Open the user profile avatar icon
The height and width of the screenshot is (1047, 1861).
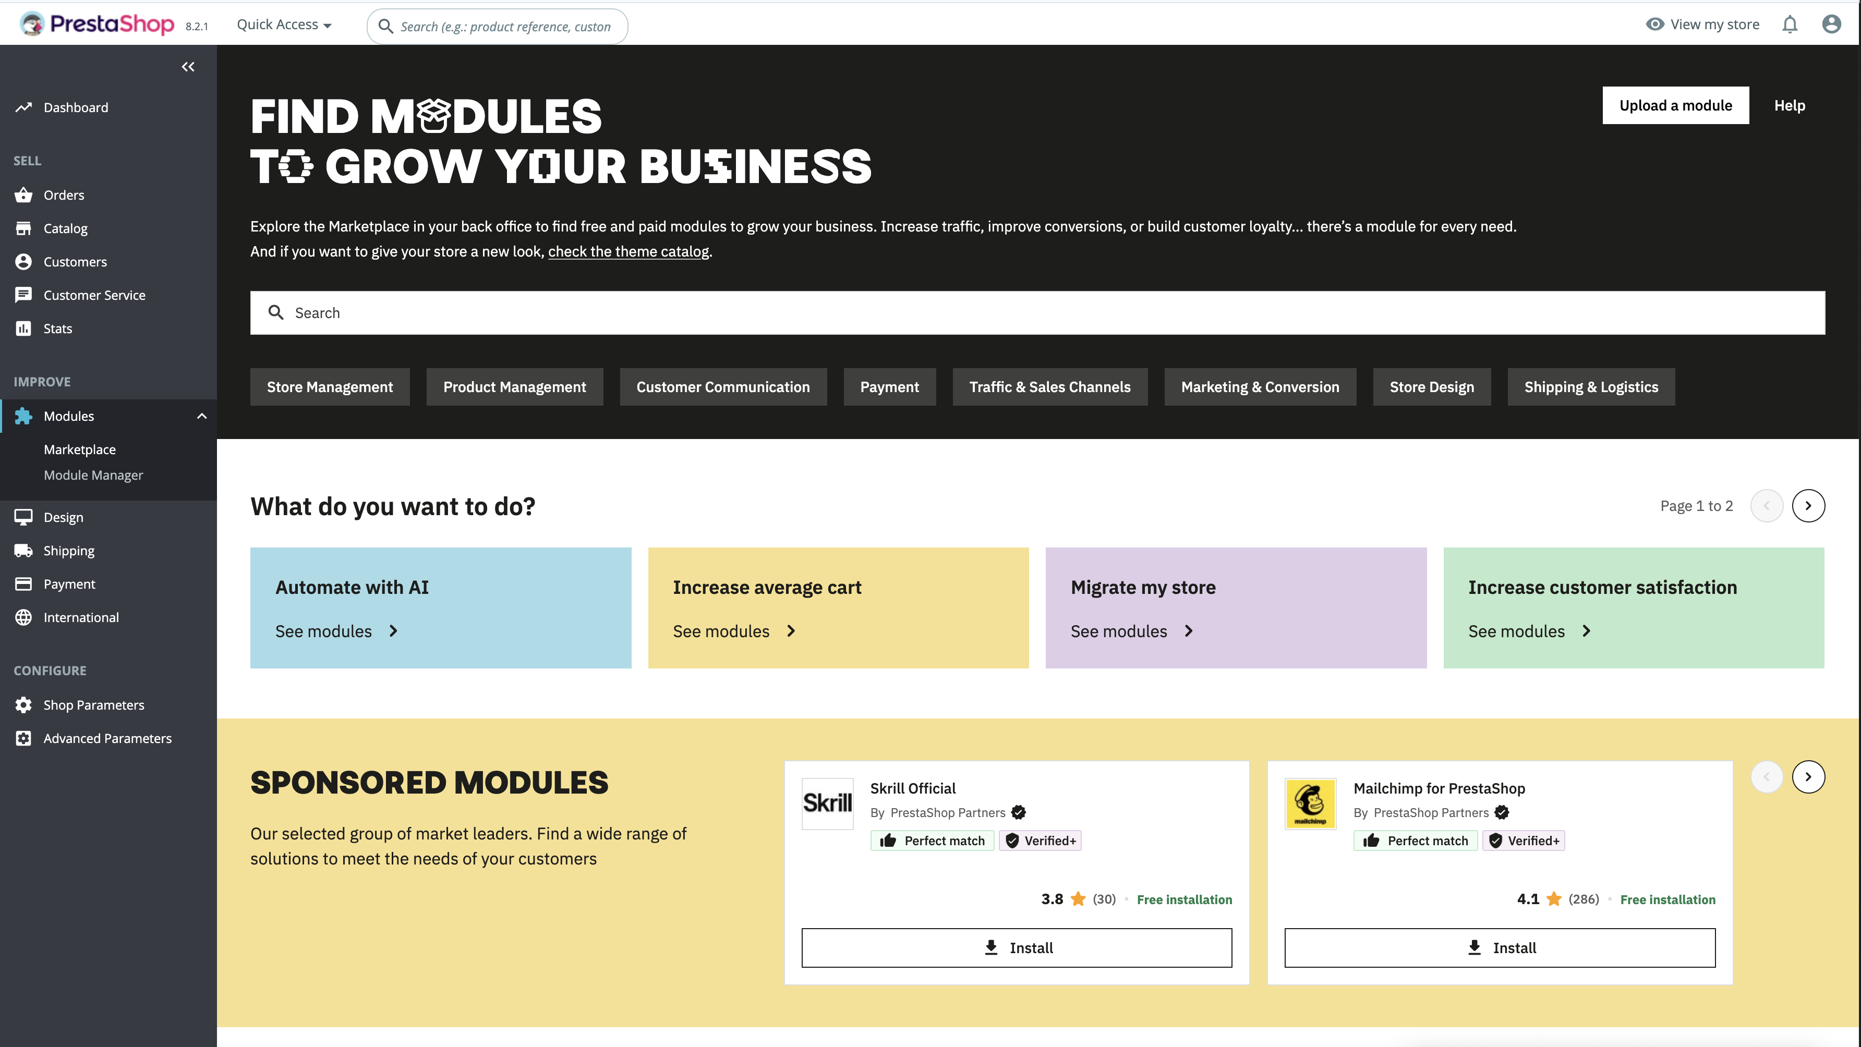pos(1831,25)
